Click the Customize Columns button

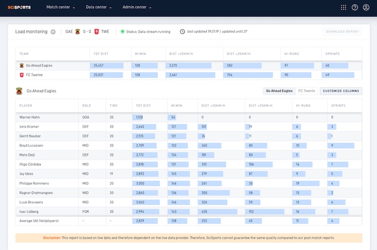(341, 91)
